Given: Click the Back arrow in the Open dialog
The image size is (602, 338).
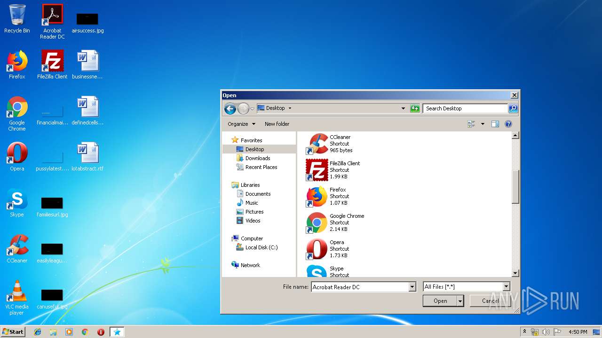Looking at the screenshot, I should point(230,109).
